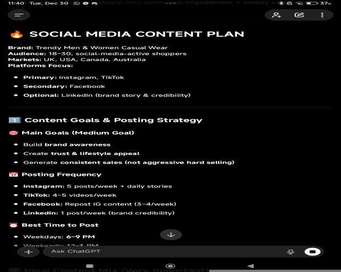Tap the Android home circle button

(x=170, y=266)
